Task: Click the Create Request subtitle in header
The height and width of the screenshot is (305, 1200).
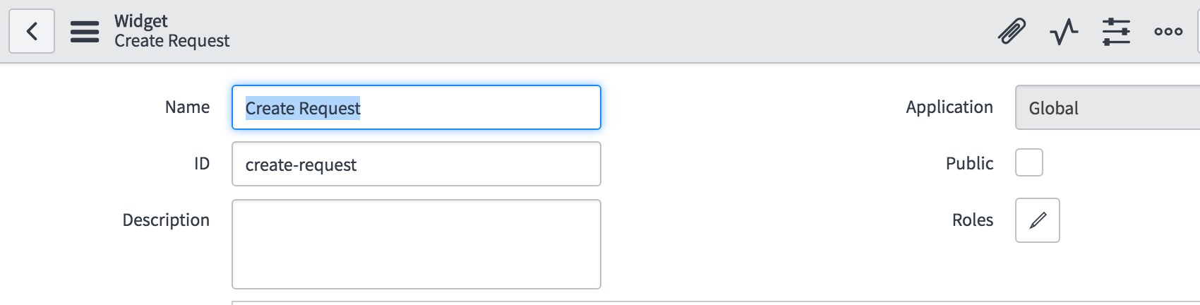Action: click(172, 41)
